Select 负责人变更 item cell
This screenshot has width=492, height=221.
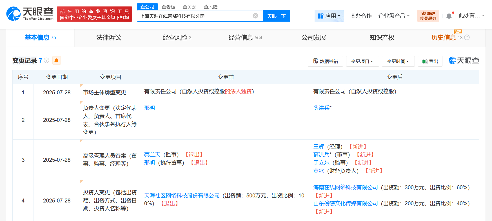point(110,120)
